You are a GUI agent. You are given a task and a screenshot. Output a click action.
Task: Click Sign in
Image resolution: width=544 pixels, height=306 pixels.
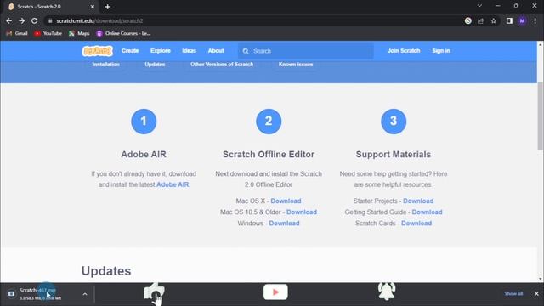(441, 51)
